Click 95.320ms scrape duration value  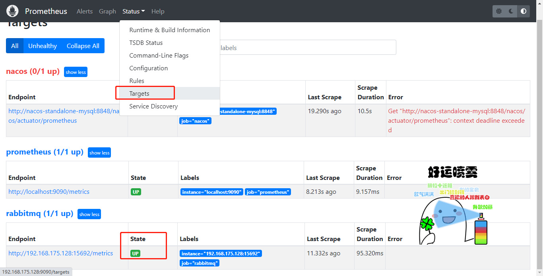[x=370, y=253]
